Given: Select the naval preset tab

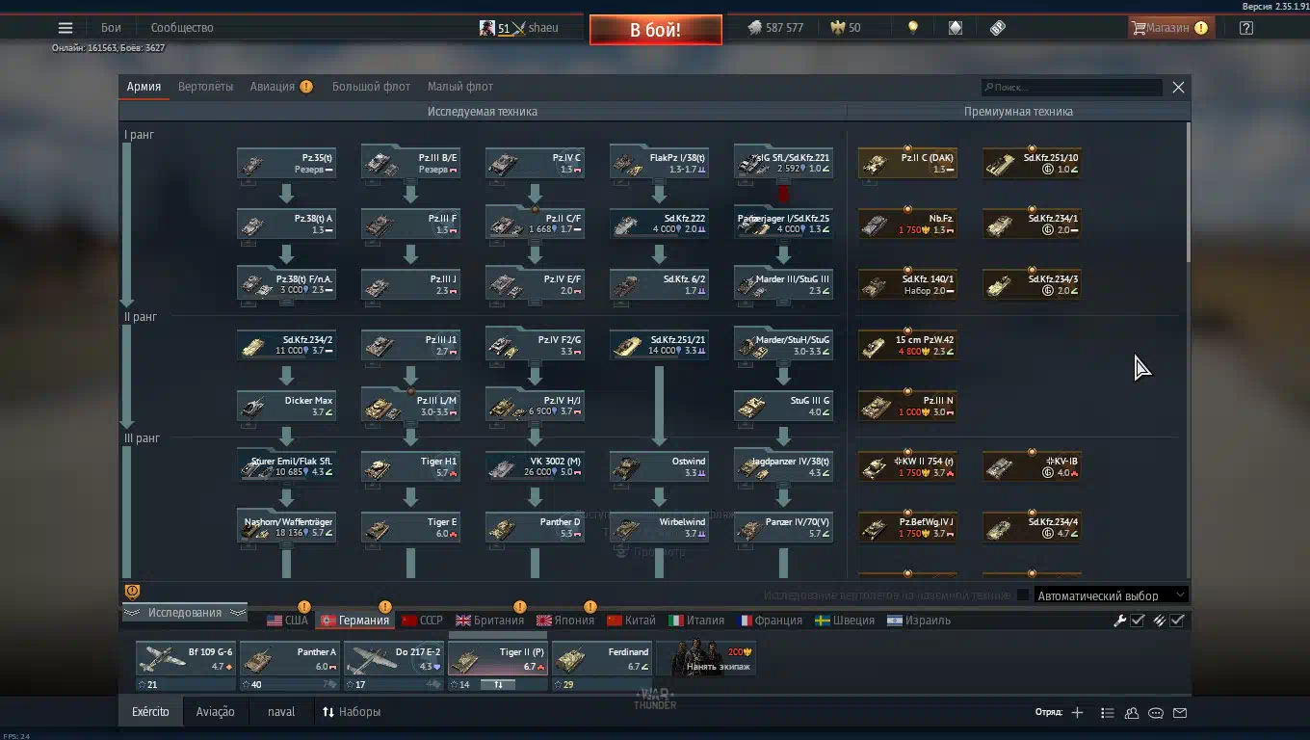Looking at the screenshot, I should coord(281,712).
